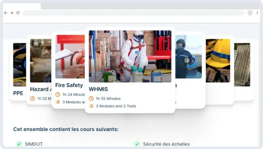The height and width of the screenshot is (149, 263).
Task: Click the clock icon on Hazard card
Action: (x=32, y=99)
